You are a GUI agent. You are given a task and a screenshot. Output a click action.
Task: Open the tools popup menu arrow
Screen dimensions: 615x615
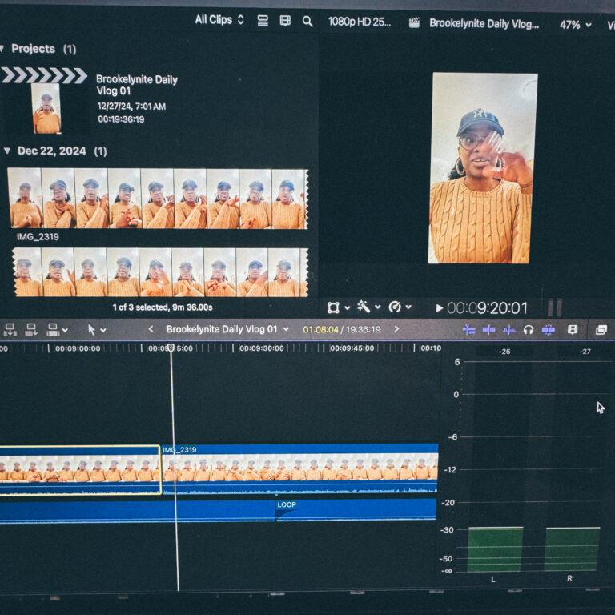(103, 330)
